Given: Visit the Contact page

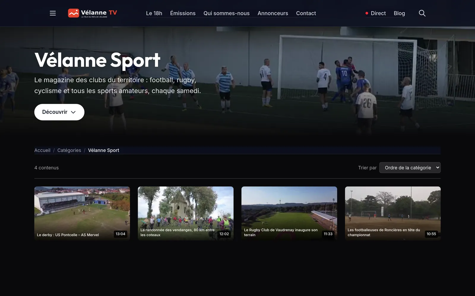Looking at the screenshot, I should 306,13.
